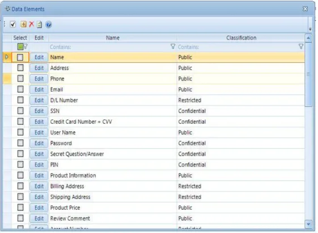The width and height of the screenshot is (318, 233).
Task: Check the box for the D/L Number row
Action: pos(20,100)
